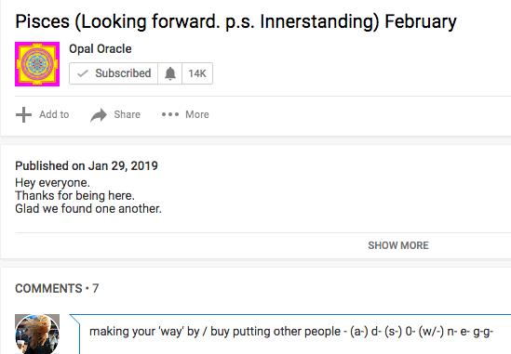Click the Published on Jan 29, 2019 date
The image size is (511, 354).
[87, 166]
